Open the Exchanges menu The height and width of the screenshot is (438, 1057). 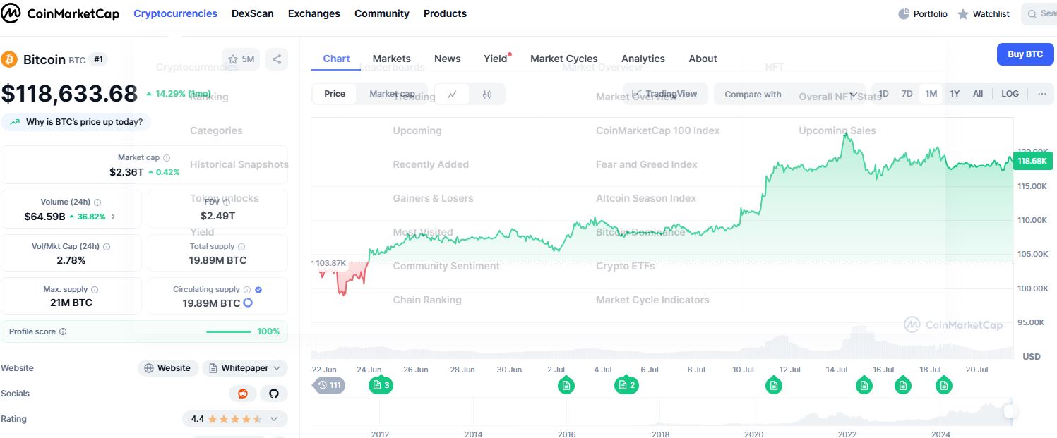313,13
